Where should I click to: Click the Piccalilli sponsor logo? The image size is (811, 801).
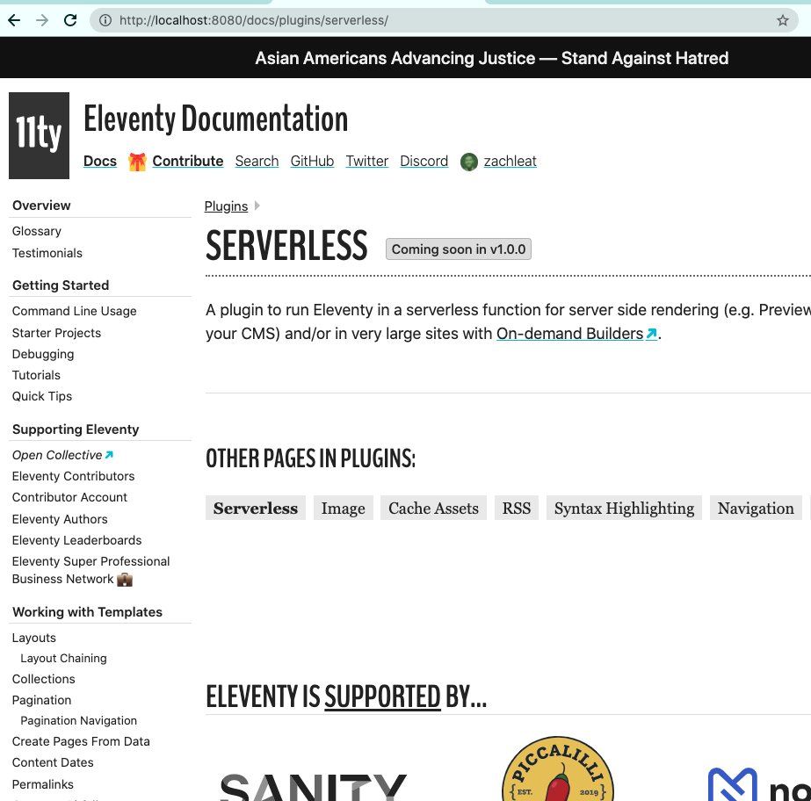coord(558,769)
